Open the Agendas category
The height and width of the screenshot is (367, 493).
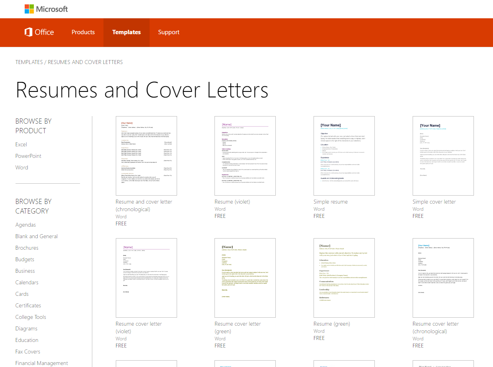(25, 225)
